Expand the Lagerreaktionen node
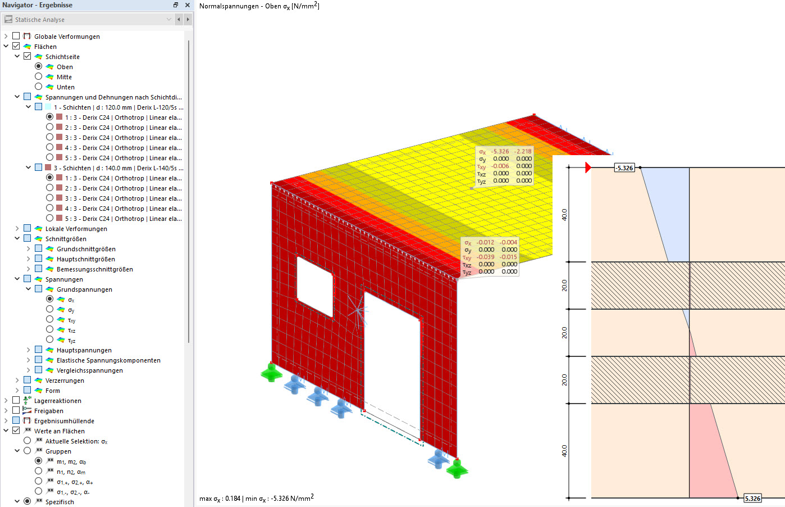The image size is (785, 507). tap(6, 400)
